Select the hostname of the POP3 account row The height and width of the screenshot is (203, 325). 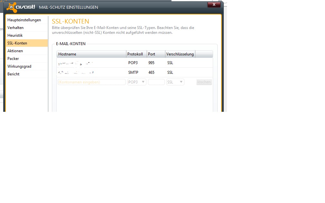76,63
